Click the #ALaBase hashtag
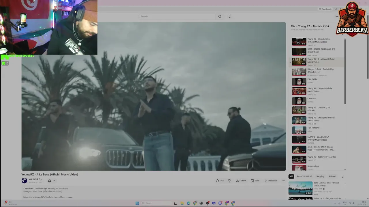 pyautogui.click(x=63, y=189)
